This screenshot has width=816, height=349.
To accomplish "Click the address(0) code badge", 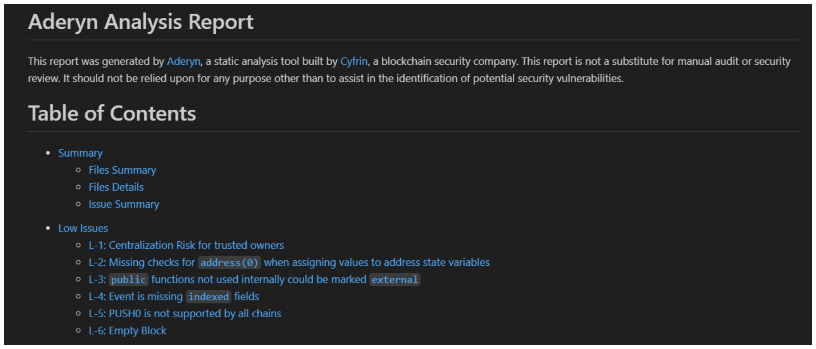I will coord(229,262).
